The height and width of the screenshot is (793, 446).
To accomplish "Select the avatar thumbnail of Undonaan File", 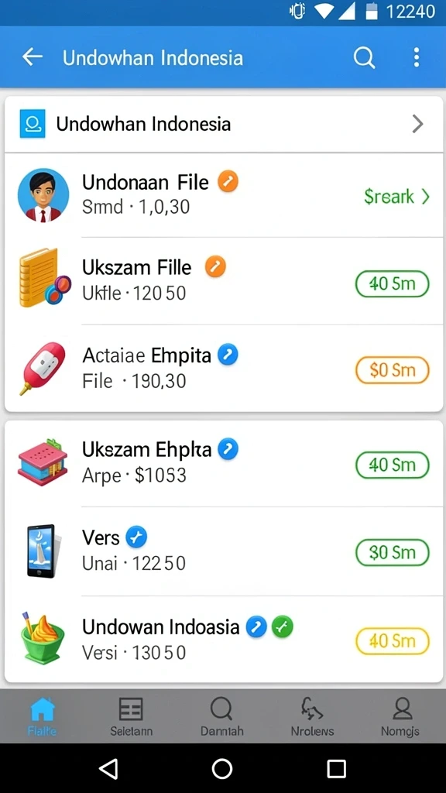I will (x=43, y=195).
